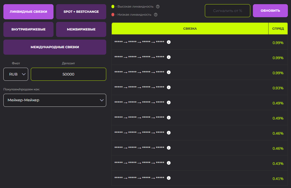
Task: Click the Высокая ликвидность legend text
Action: click(135, 7)
